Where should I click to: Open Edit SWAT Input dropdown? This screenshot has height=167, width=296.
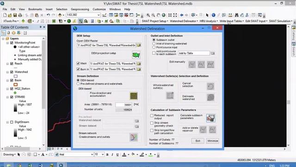point(256,21)
